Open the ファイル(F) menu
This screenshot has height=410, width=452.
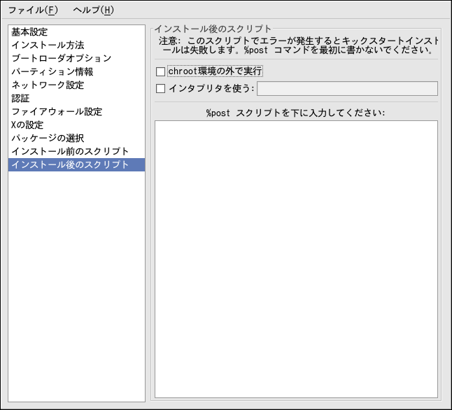coord(33,10)
